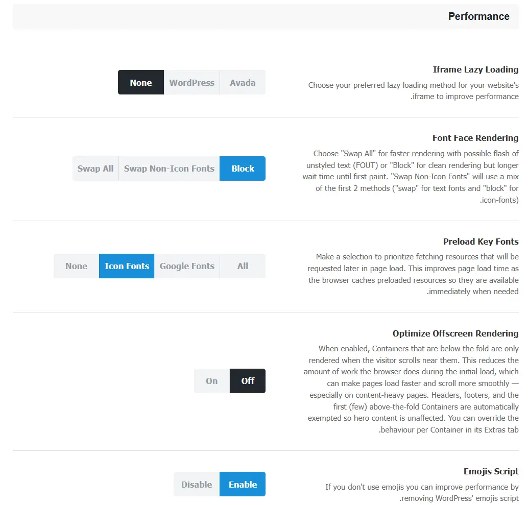Select Block font face rendering

pyautogui.click(x=243, y=169)
